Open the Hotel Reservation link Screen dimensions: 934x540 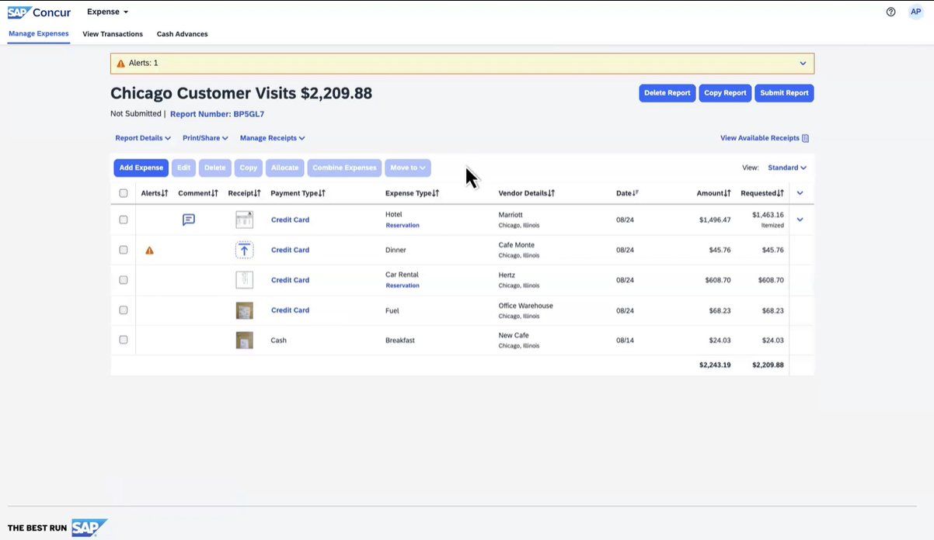(x=403, y=226)
